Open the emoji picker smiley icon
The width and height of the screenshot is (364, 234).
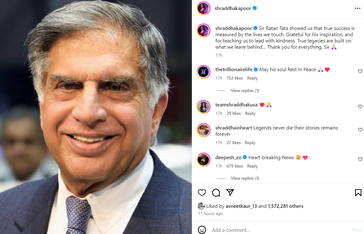tap(202, 230)
